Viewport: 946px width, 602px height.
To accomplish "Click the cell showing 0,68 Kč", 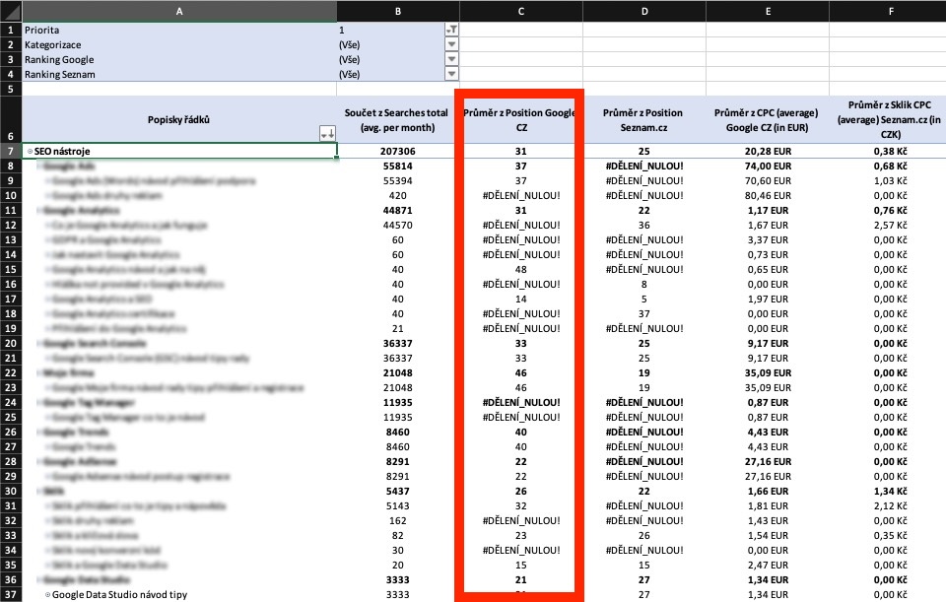I will 888,166.
